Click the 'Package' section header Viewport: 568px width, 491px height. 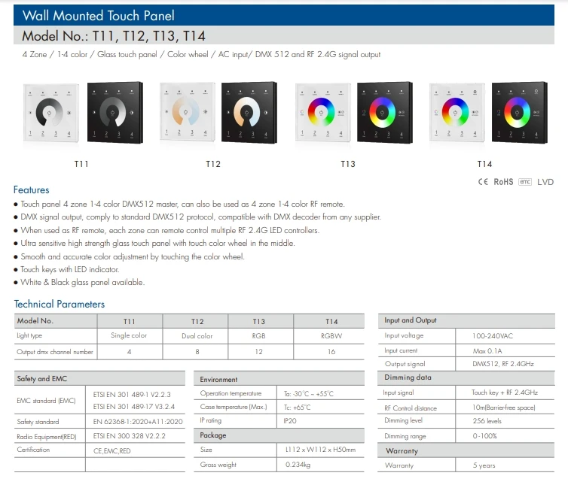tap(213, 435)
